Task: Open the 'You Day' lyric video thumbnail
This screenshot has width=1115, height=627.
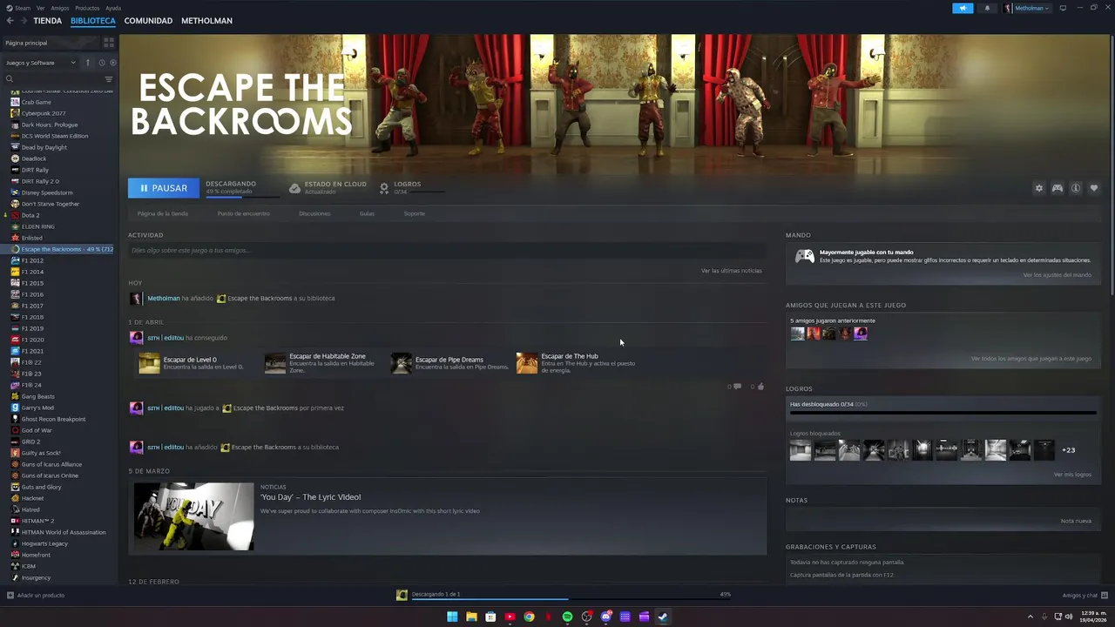Action: coord(193,516)
